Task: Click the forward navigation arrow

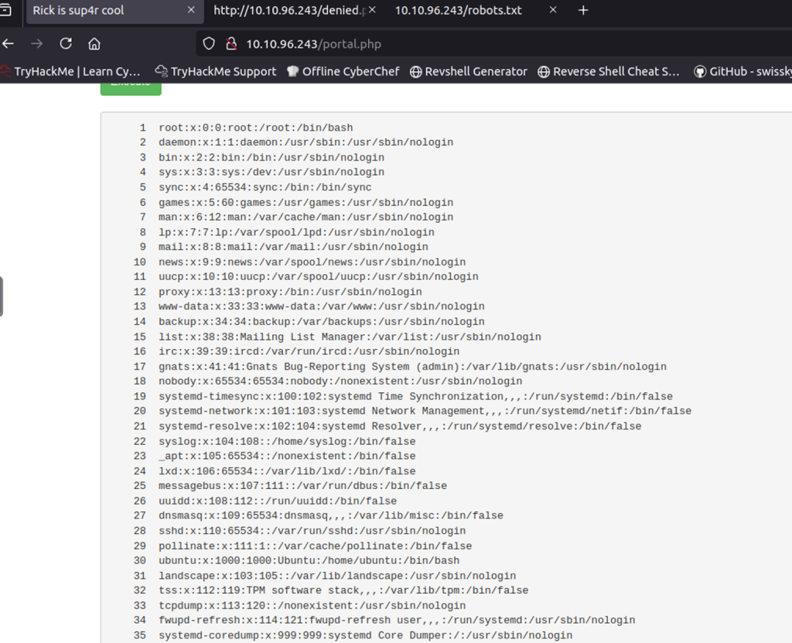Action: click(36, 44)
